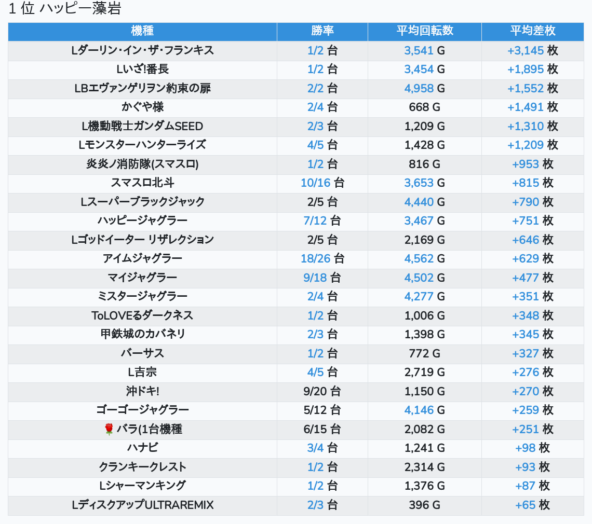Click the +259 difference value

click(526, 410)
